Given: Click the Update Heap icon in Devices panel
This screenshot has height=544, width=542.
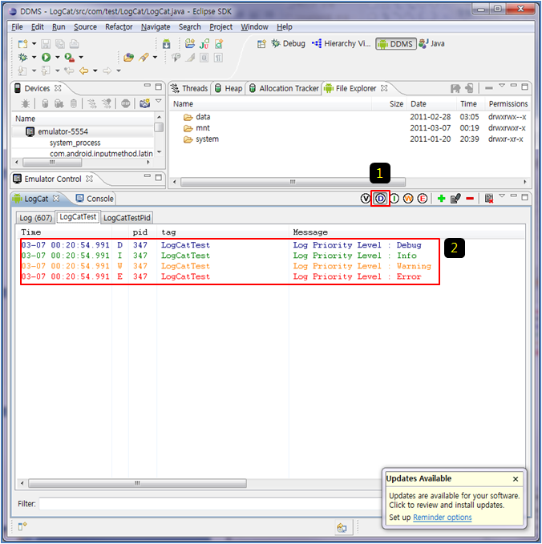Looking at the screenshot, I should 45,103.
